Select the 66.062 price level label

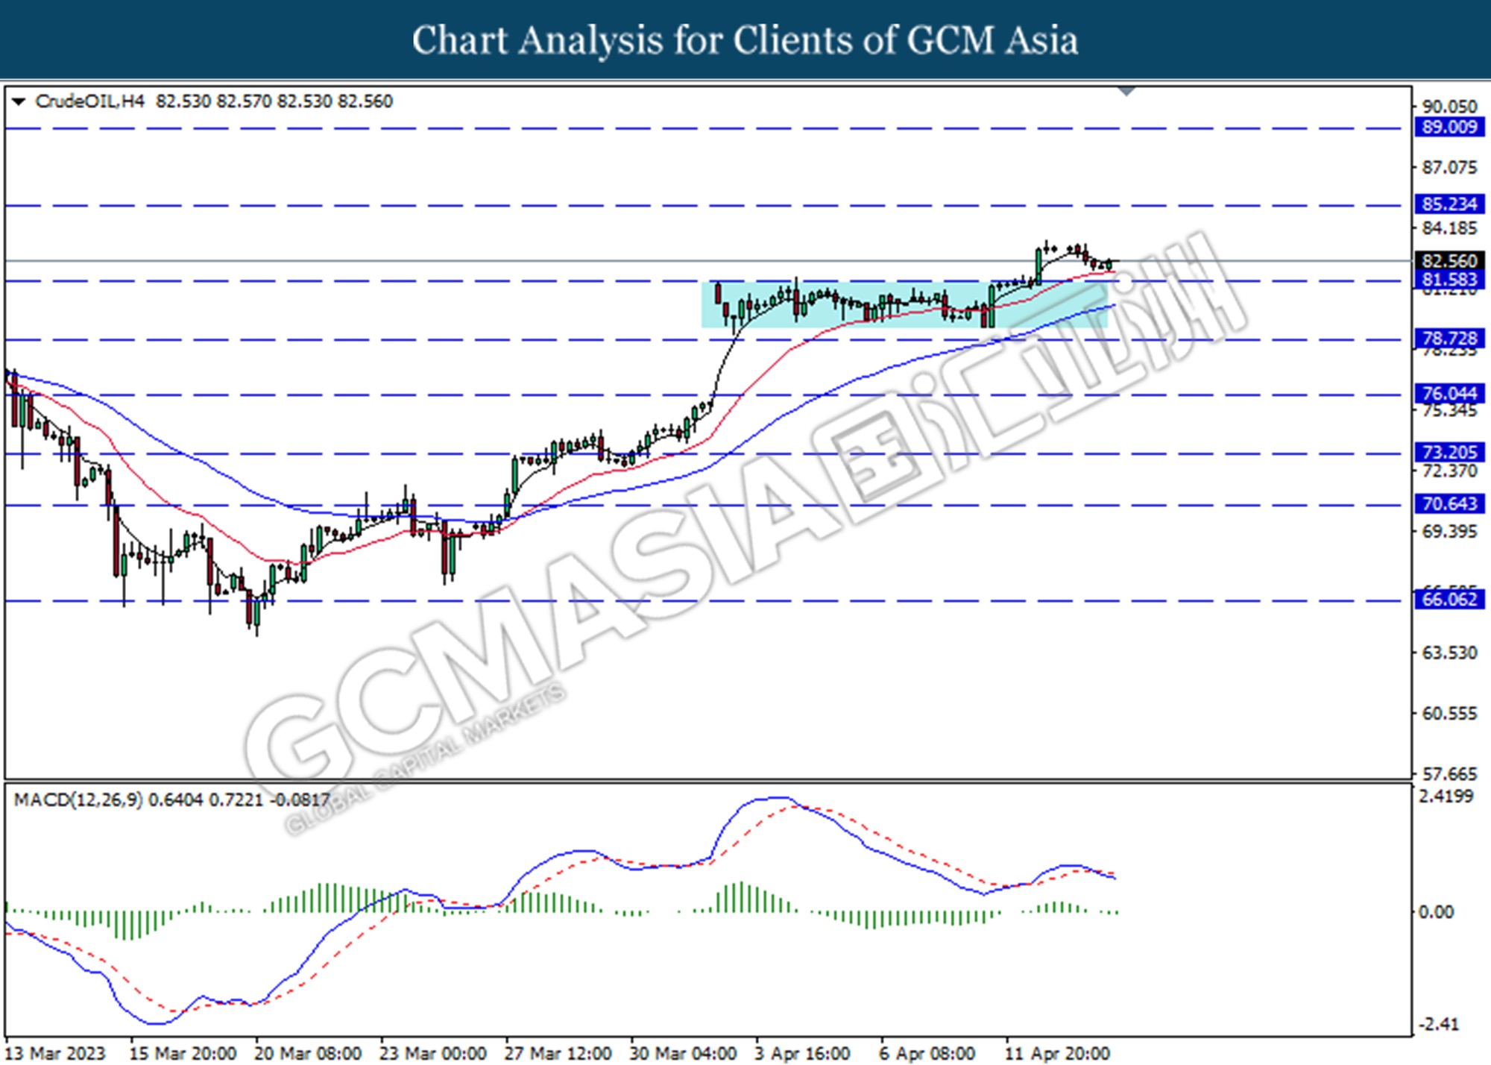(x=1449, y=600)
